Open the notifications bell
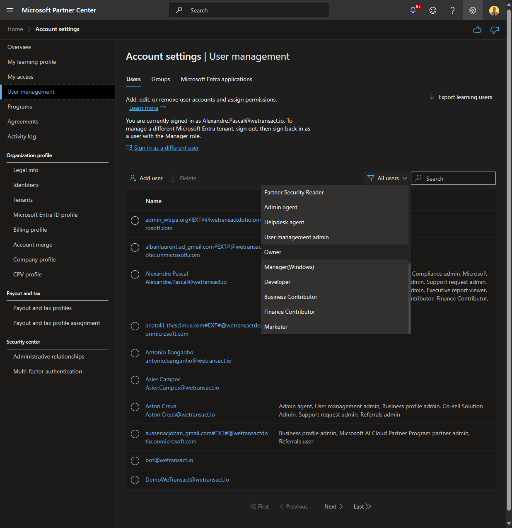Image resolution: width=512 pixels, height=528 pixels. coord(413,10)
